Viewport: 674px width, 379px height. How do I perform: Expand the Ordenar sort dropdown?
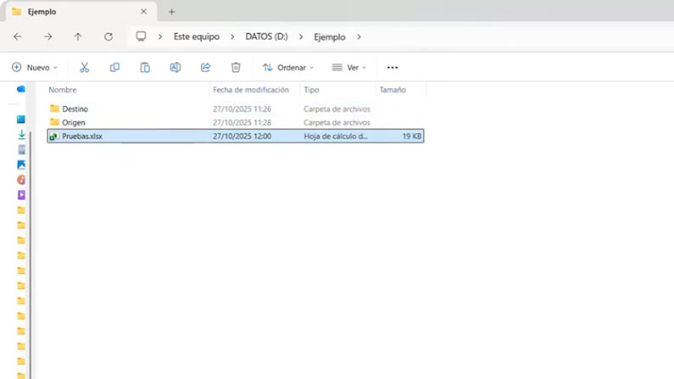coord(288,68)
